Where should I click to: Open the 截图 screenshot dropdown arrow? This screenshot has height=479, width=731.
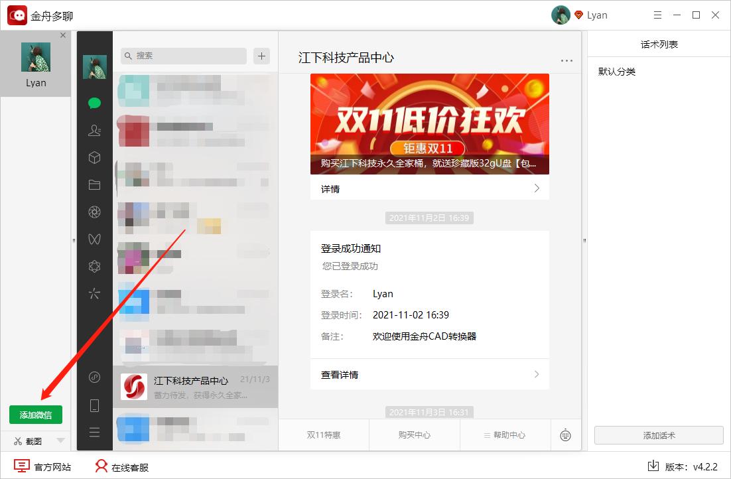coord(60,441)
